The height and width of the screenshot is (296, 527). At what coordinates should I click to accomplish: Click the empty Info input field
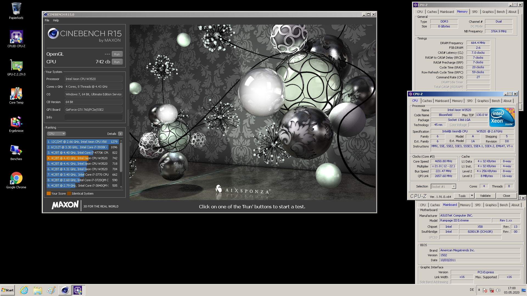(93, 117)
